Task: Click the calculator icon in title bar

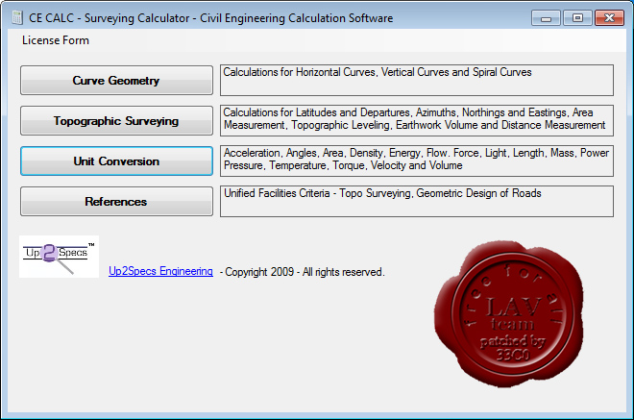Action: (17, 17)
